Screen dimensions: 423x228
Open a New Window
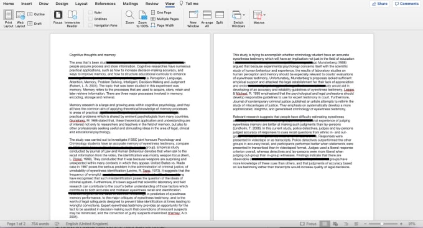(x=193, y=15)
